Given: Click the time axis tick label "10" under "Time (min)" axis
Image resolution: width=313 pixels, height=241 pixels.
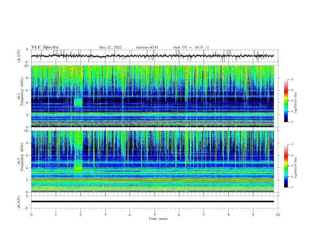Looking at the screenshot, I should tap(278, 215).
